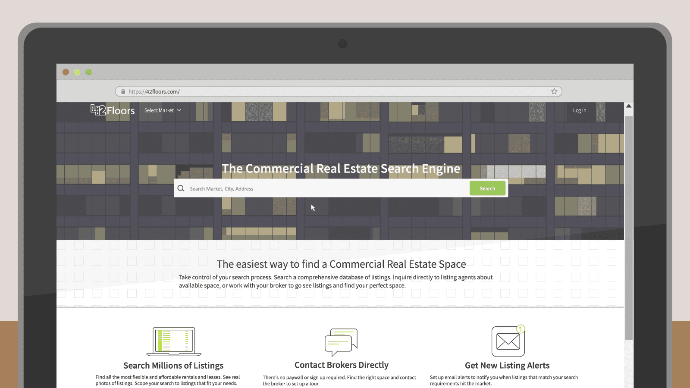
Task: Click 'The easiest way to find' heading
Action: point(341,264)
